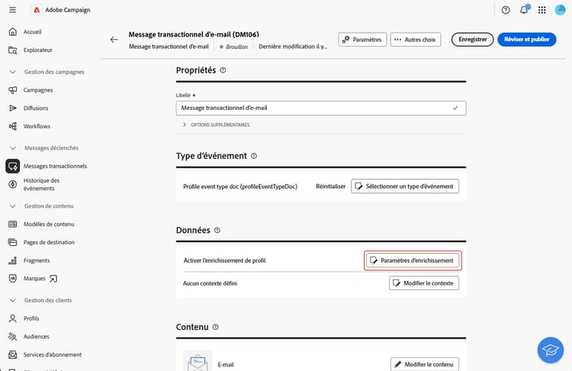
Task: Open the notifications bell
Action: point(524,10)
